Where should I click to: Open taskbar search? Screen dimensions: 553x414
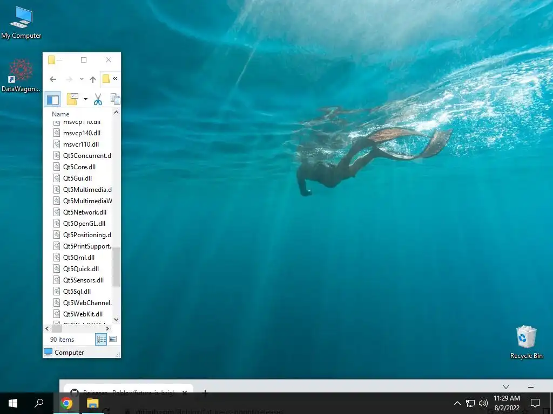coord(39,403)
